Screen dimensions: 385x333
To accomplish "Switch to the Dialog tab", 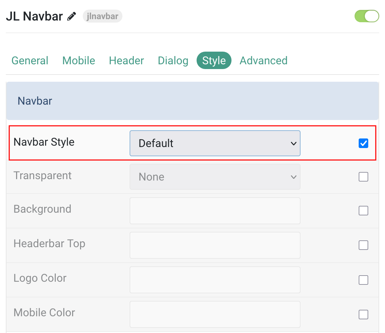I will [173, 61].
